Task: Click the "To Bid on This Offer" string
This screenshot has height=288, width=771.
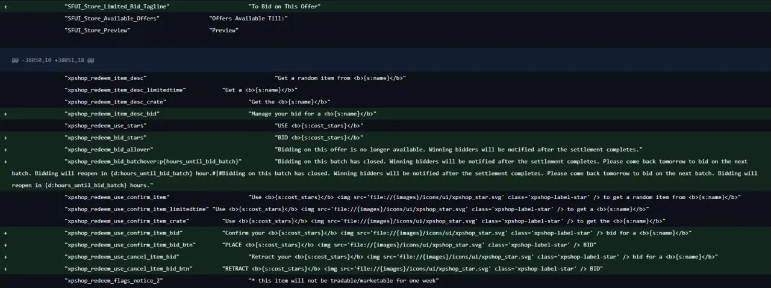Action: pyautogui.click(x=284, y=6)
